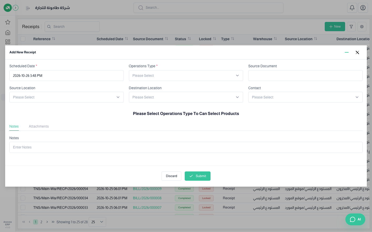Sort by Source Document column arrows

(x=167, y=39)
